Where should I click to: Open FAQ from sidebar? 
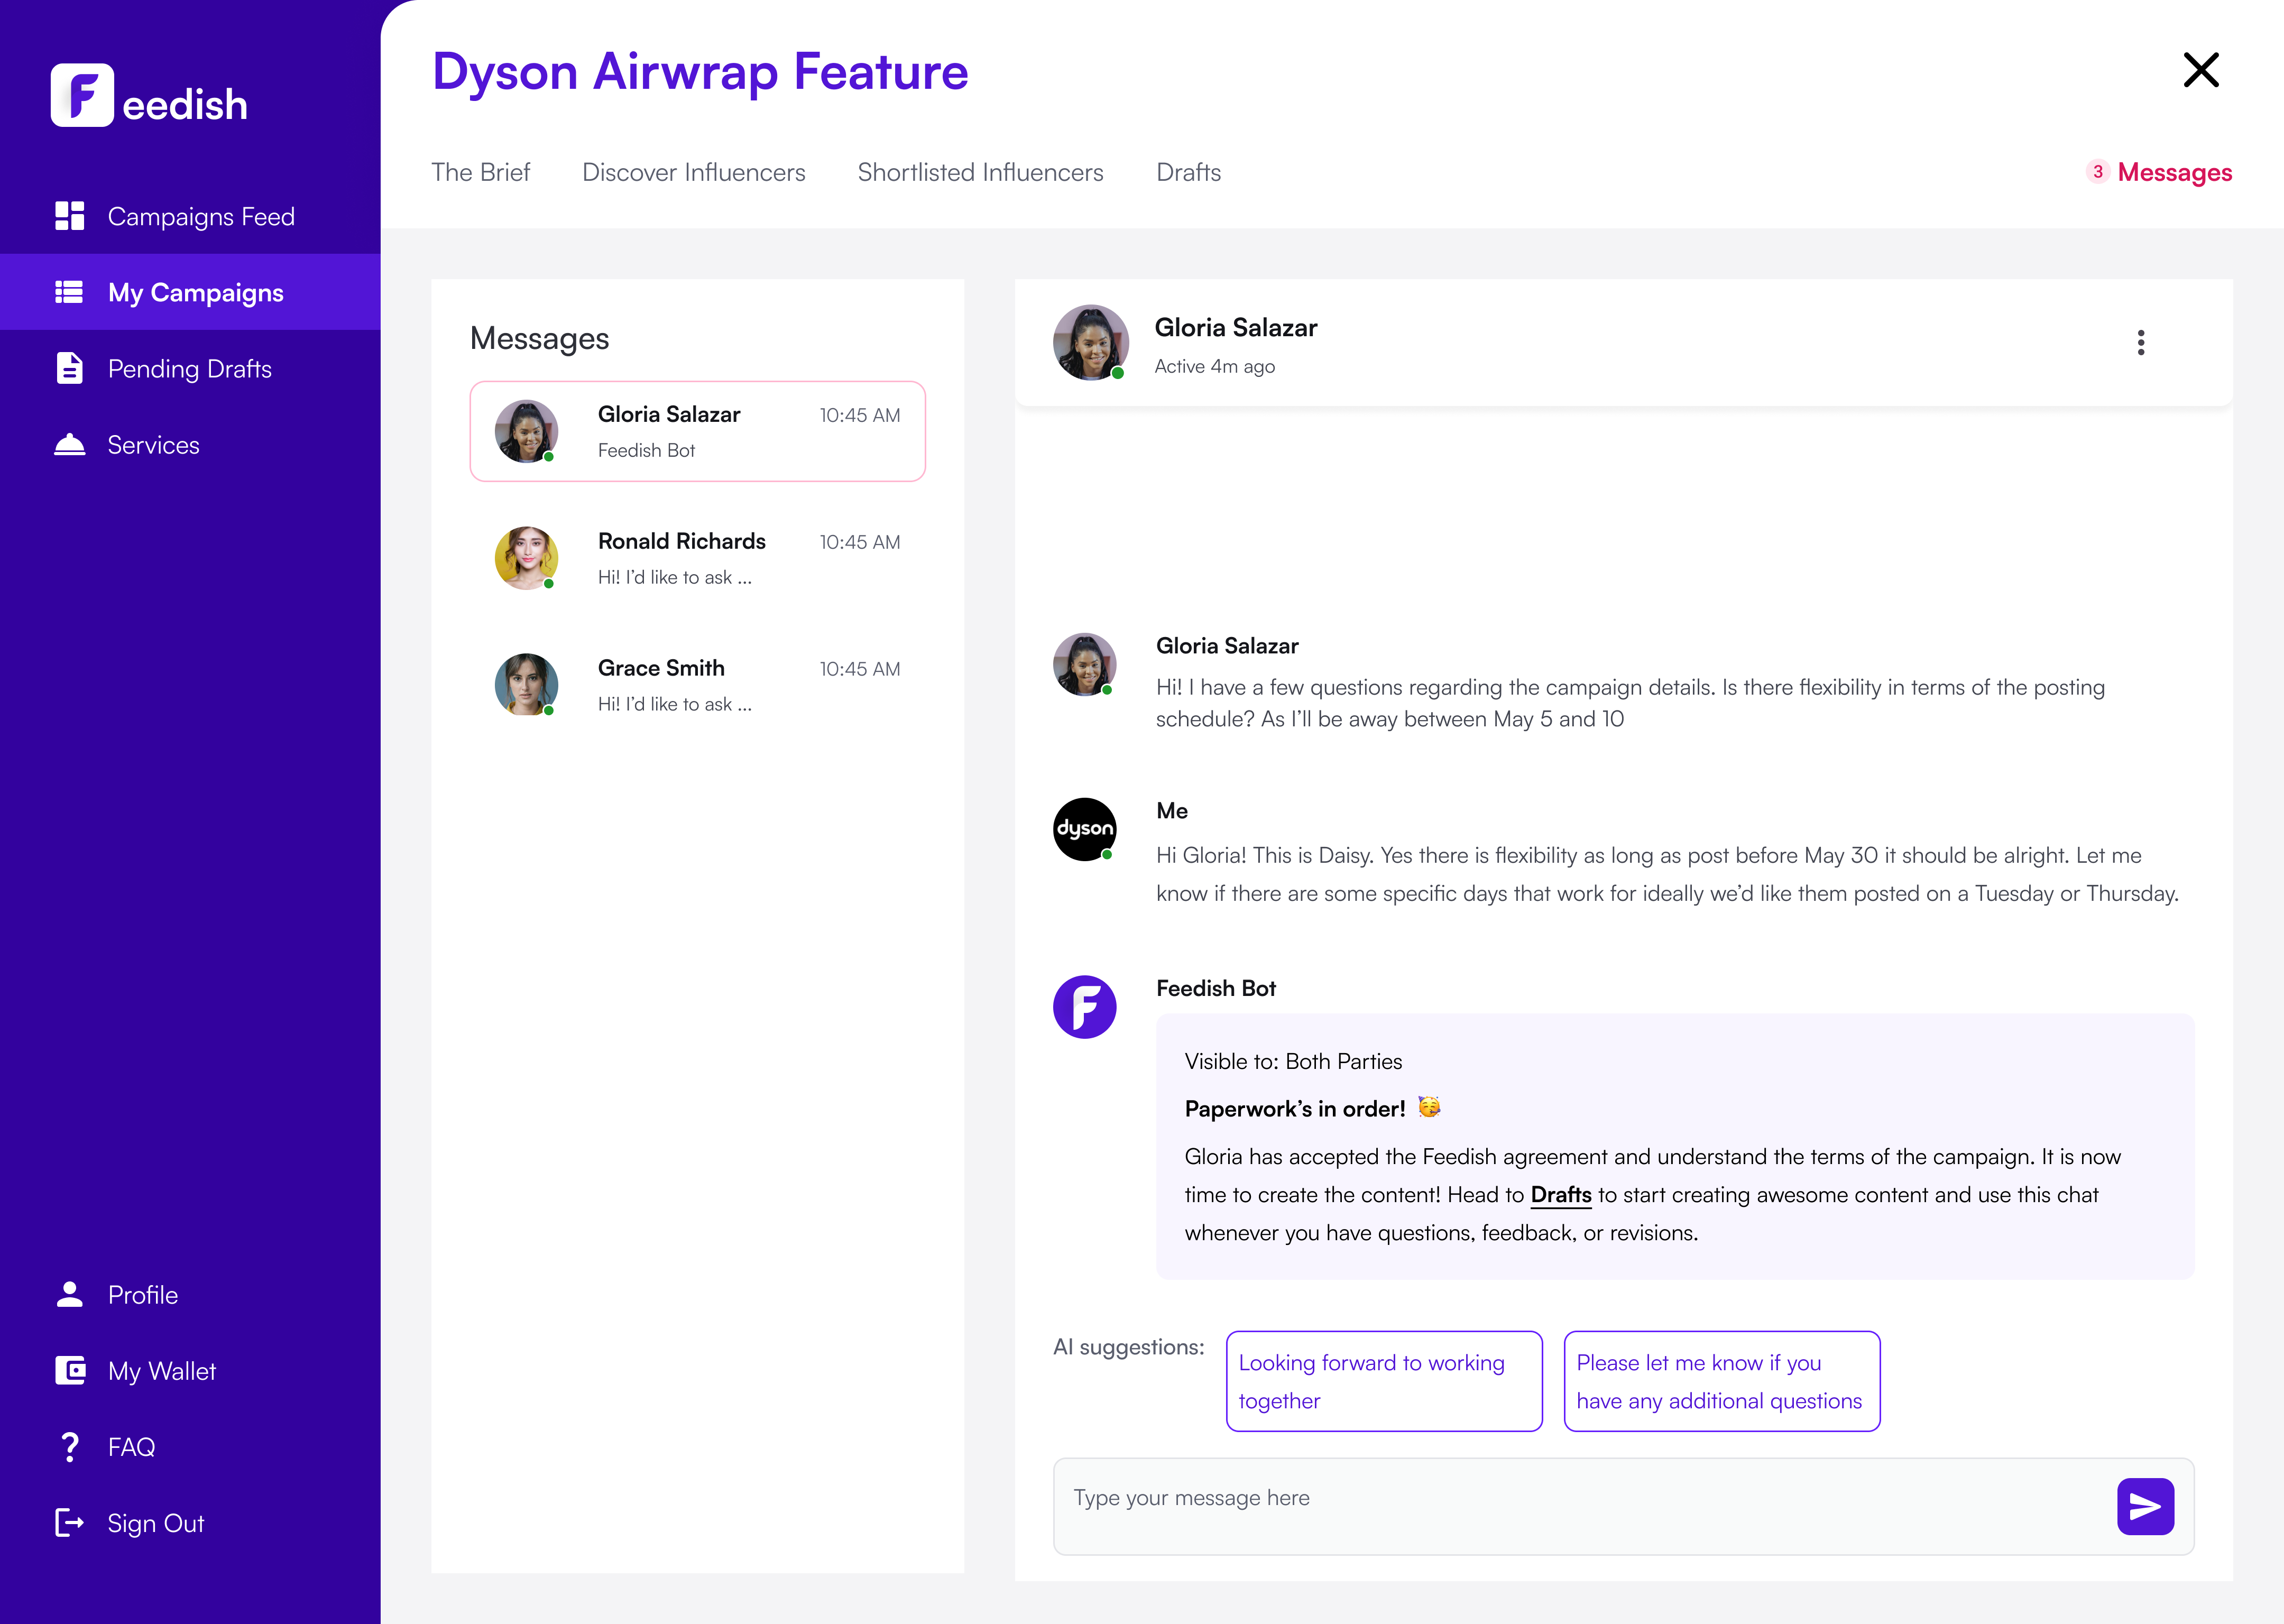[x=190, y=1447]
